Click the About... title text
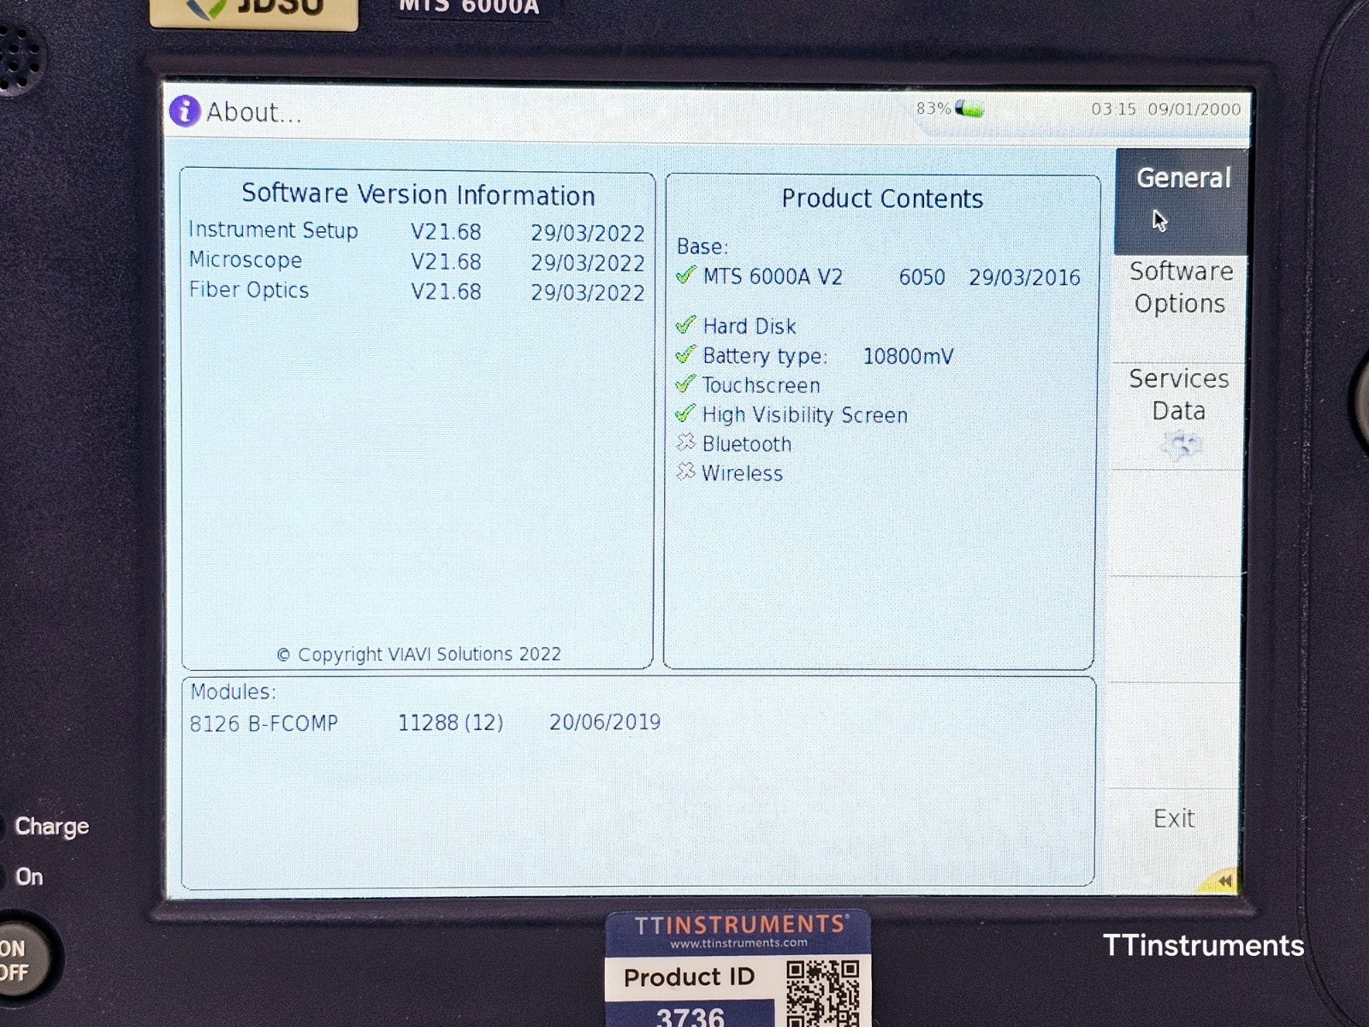Viewport: 1369px width, 1027px height. pos(253,112)
